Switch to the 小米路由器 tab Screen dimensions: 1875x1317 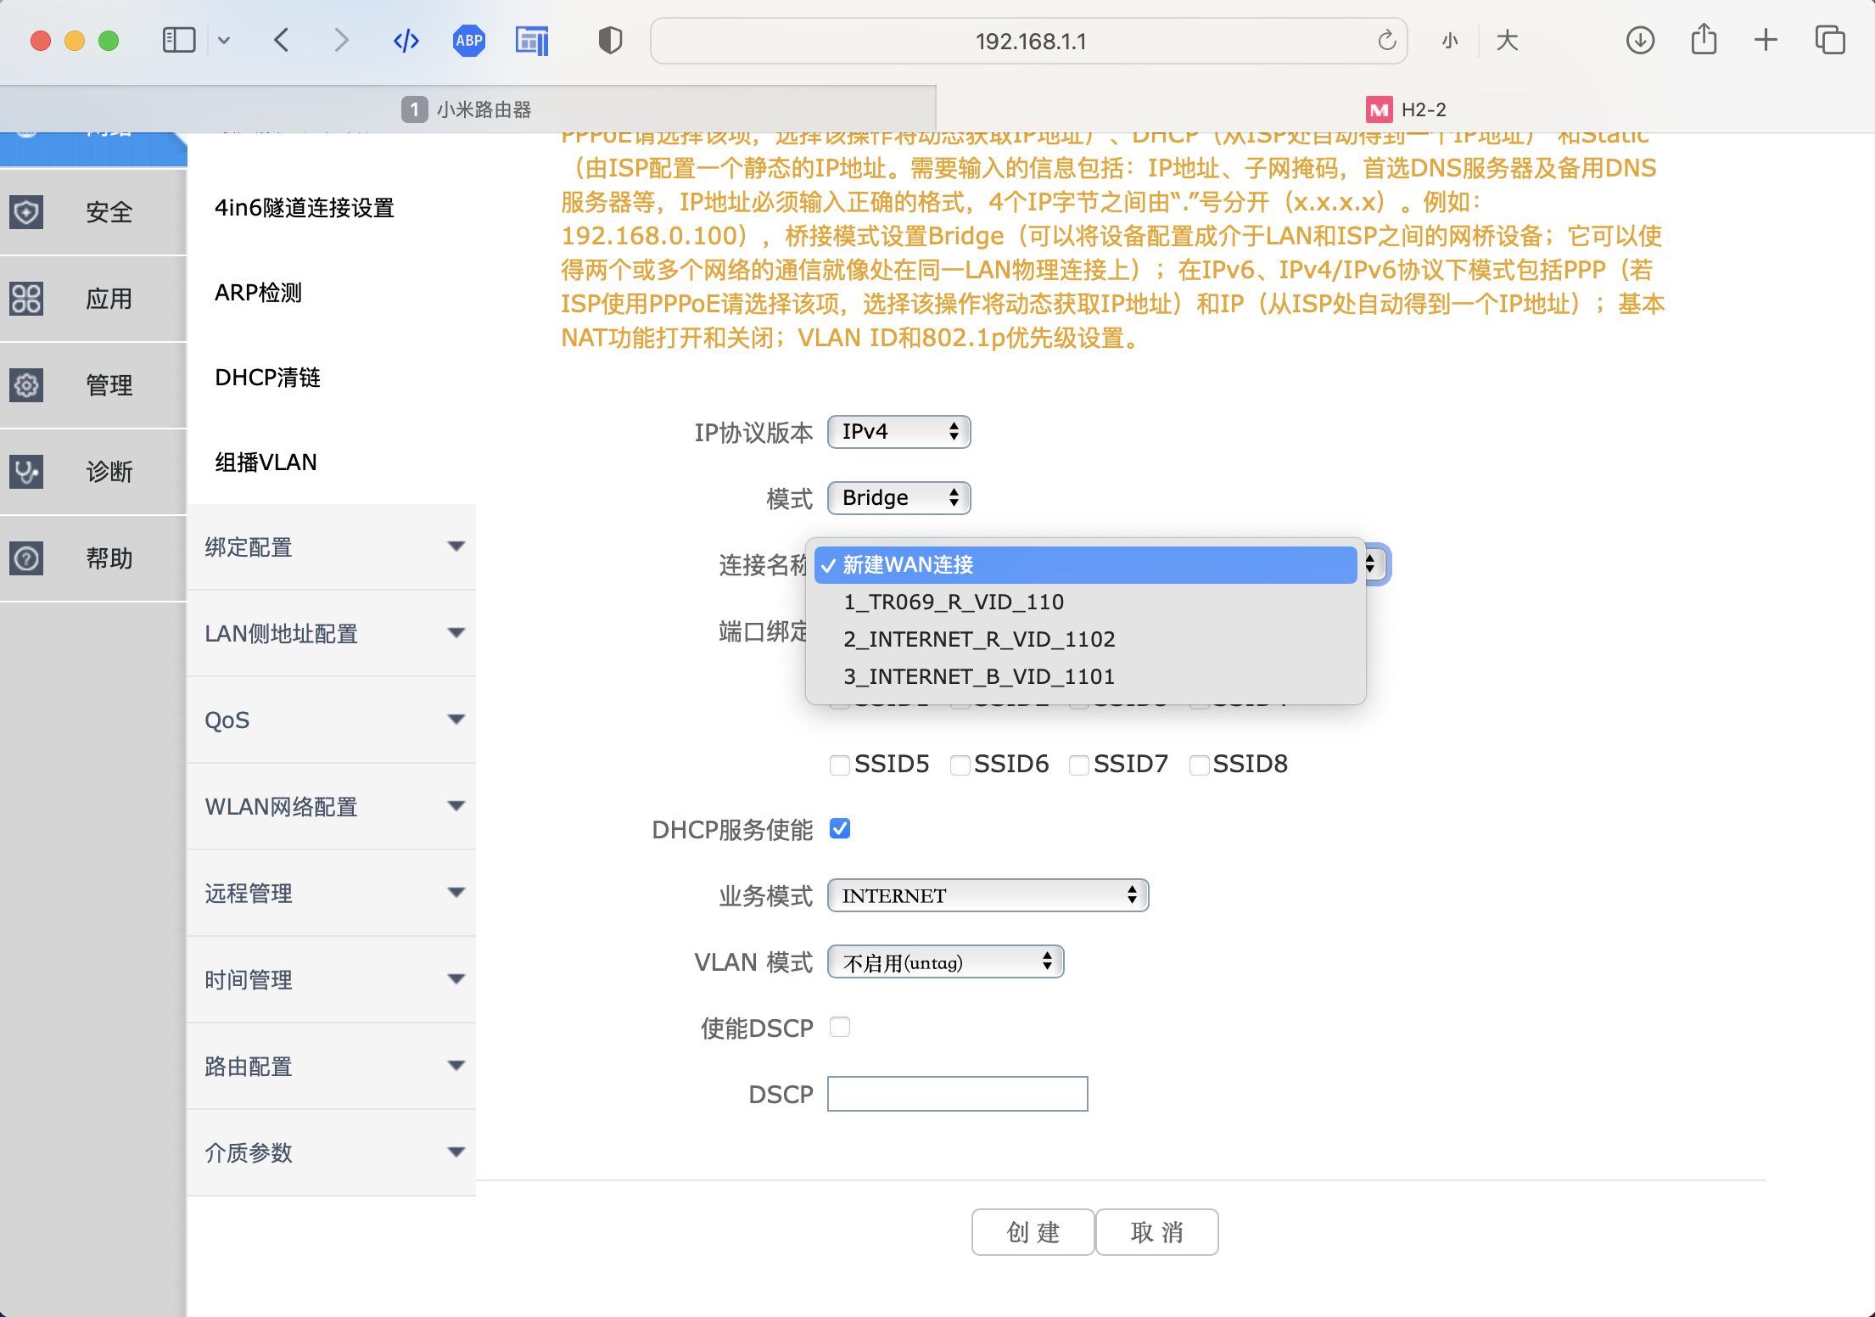pyautogui.click(x=468, y=109)
